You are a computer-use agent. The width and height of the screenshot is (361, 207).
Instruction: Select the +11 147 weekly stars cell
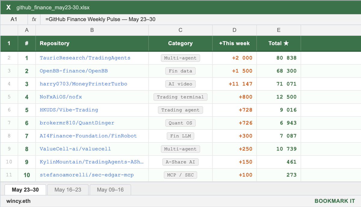click(x=234, y=84)
